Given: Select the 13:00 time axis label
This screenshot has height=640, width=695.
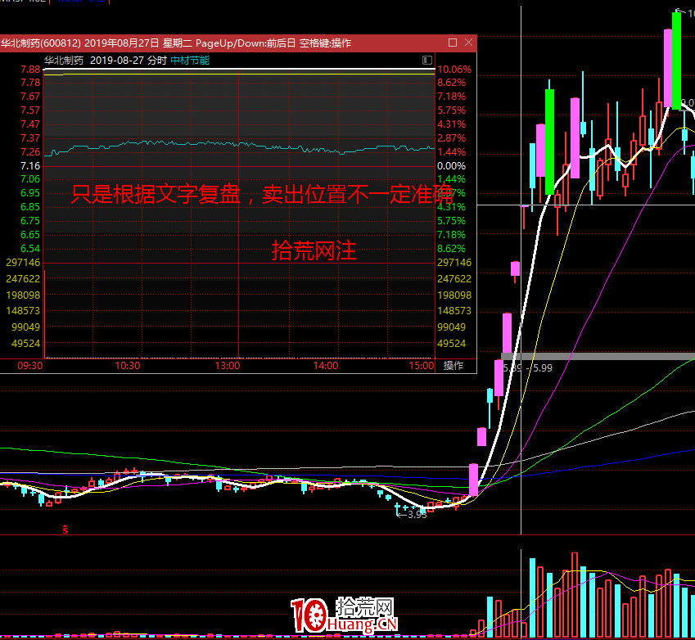Looking at the screenshot, I should (x=228, y=366).
